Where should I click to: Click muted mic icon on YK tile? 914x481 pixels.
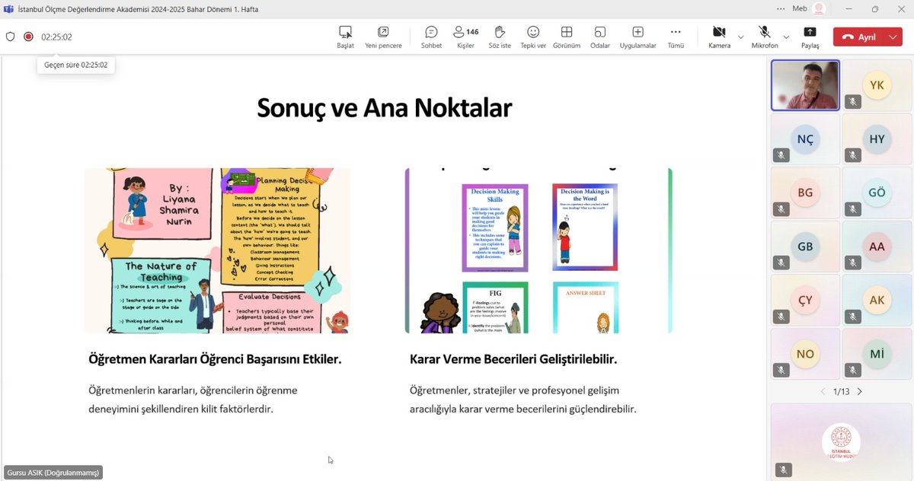pyautogui.click(x=852, y=101)
